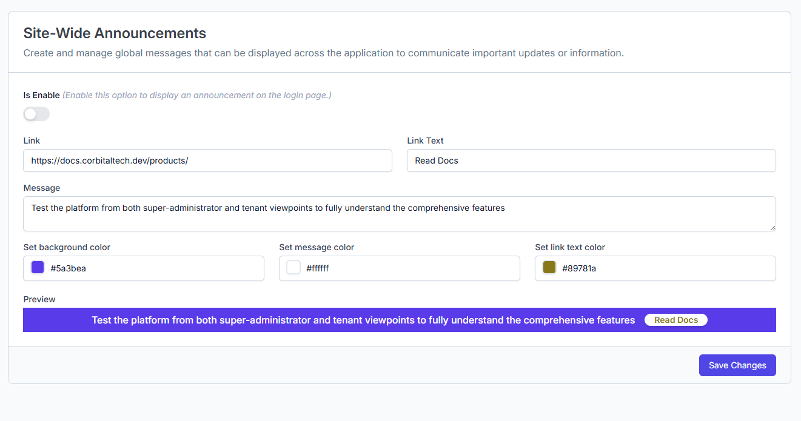Open the purple background color swatch
Screen dimensions: 801x421
(x=38, y=268)
